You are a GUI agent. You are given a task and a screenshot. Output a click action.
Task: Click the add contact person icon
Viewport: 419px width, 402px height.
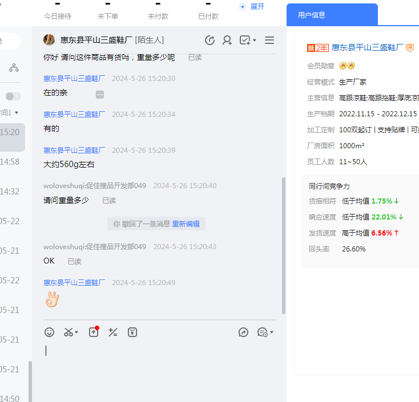click(x=227, y=40)
